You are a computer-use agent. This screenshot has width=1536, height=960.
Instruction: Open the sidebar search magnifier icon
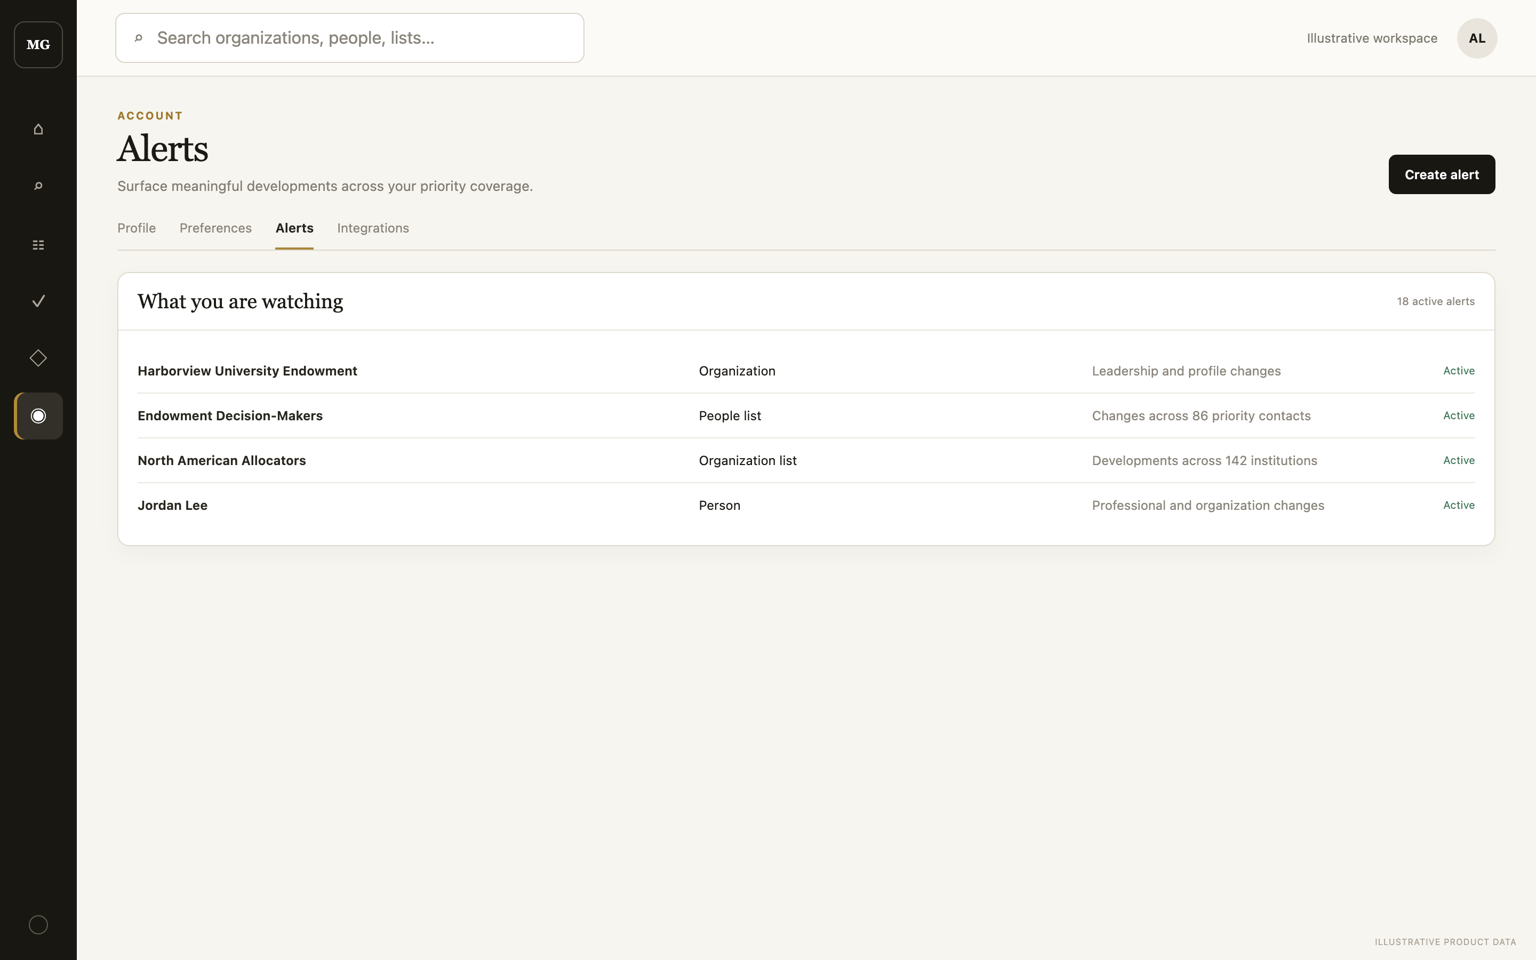[38, 186]
